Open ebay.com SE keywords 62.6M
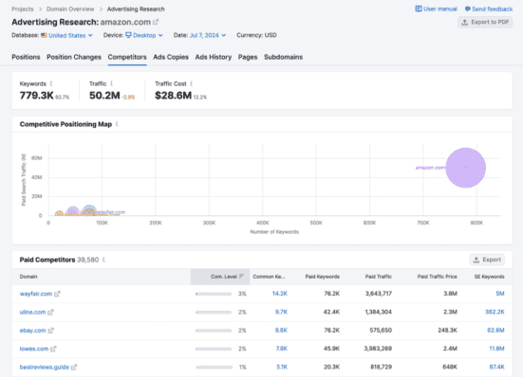 coord(495,330)
